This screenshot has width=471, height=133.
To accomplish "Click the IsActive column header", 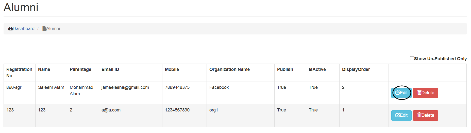I will click(317, 69).
